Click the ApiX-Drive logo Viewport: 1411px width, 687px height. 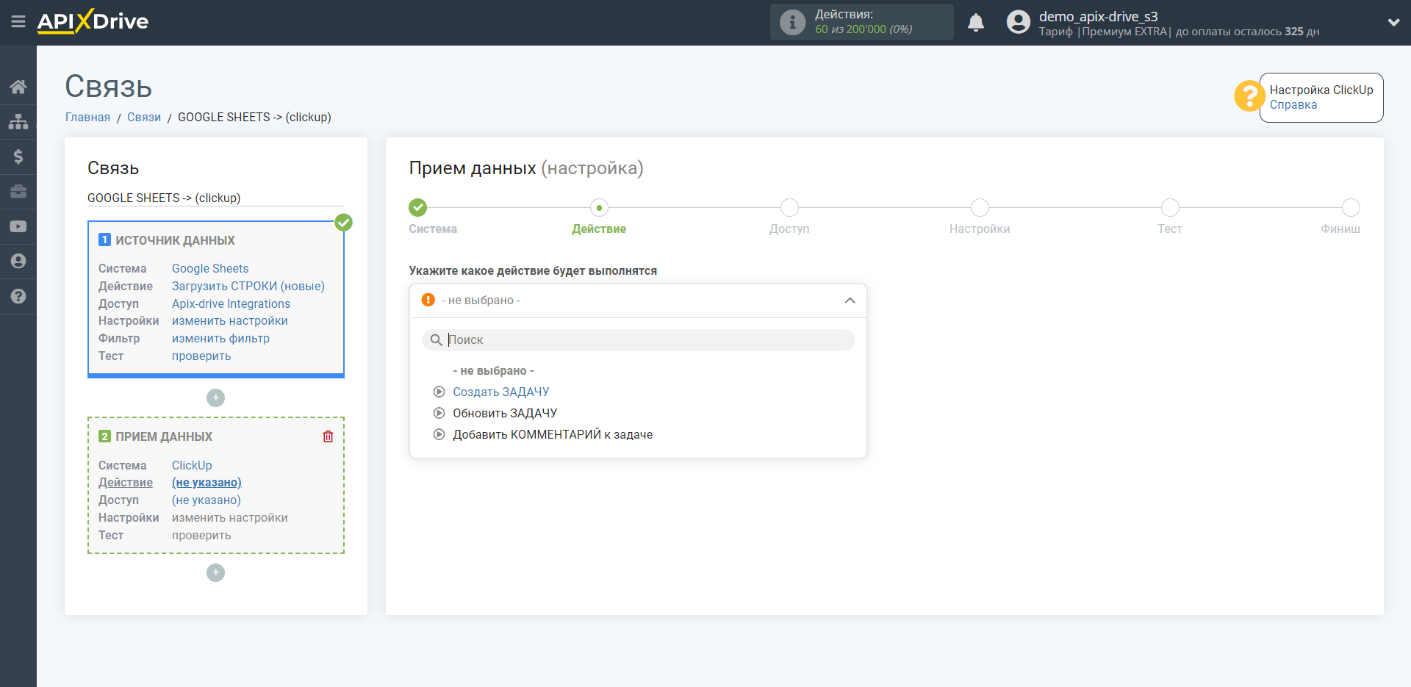click(93, 21)
